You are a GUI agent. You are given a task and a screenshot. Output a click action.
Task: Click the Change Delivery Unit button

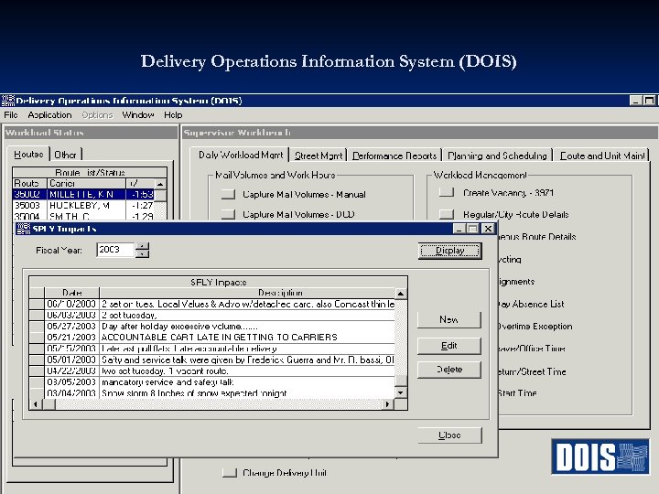coord(230,473)
